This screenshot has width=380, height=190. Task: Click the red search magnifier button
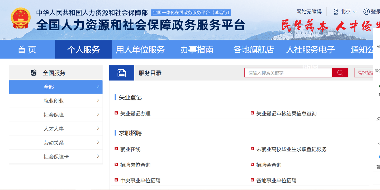pos(340,73)
